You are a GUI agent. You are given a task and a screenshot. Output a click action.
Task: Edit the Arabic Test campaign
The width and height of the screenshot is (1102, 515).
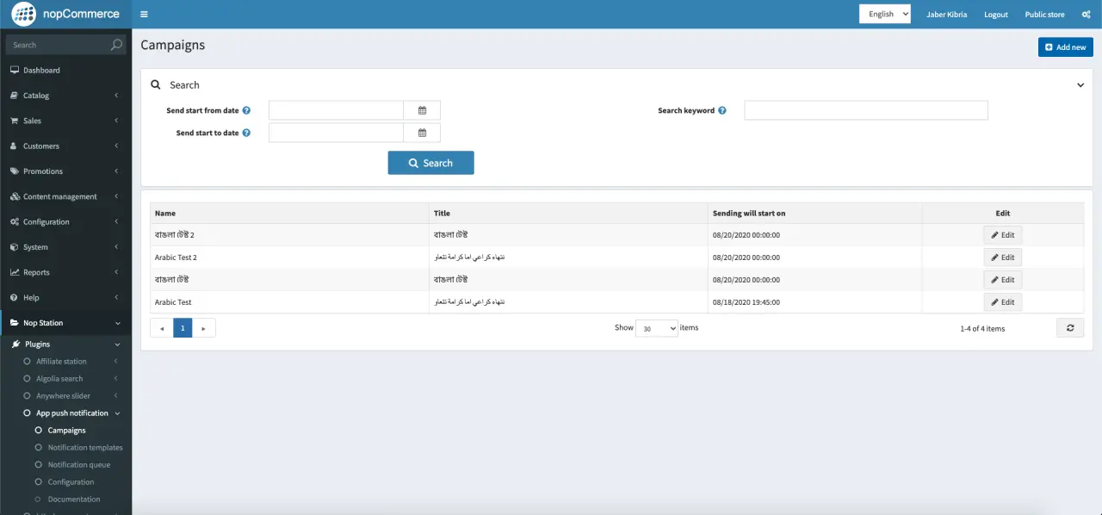pyautogui.click(x=1003, y=302)
